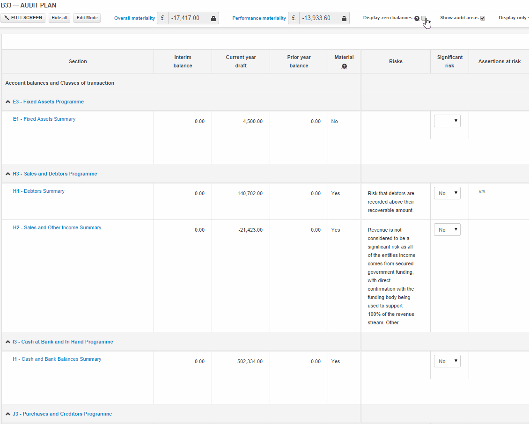Open the H1 Debtors Summary section

pos(38,191)
